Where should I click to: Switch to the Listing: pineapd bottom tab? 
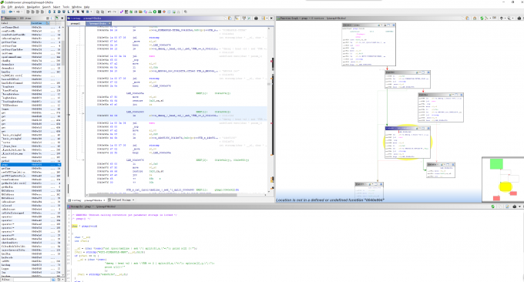[86, 200]
